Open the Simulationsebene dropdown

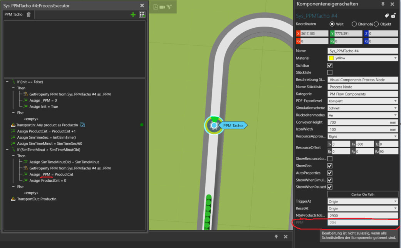point(395,108)
